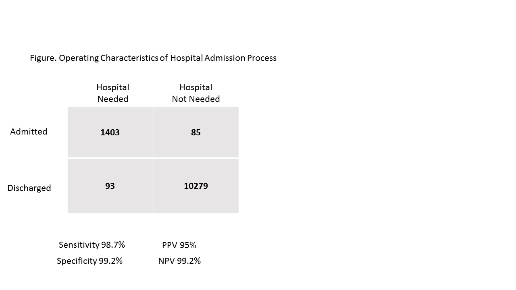Select the cell with value 85

(196, 132)
